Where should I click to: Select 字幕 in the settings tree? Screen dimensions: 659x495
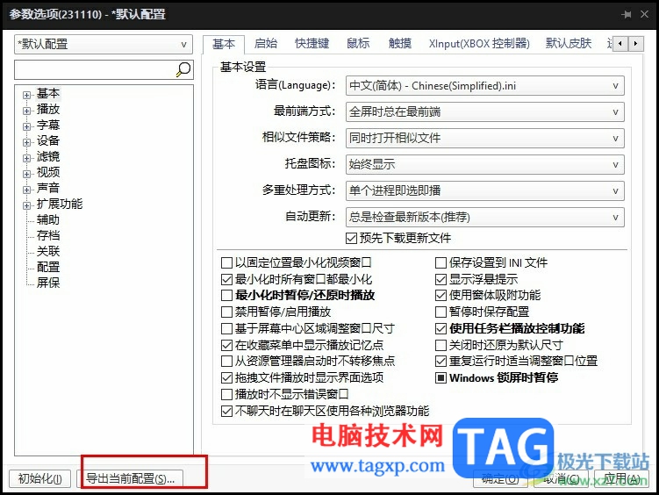(48, 125)
